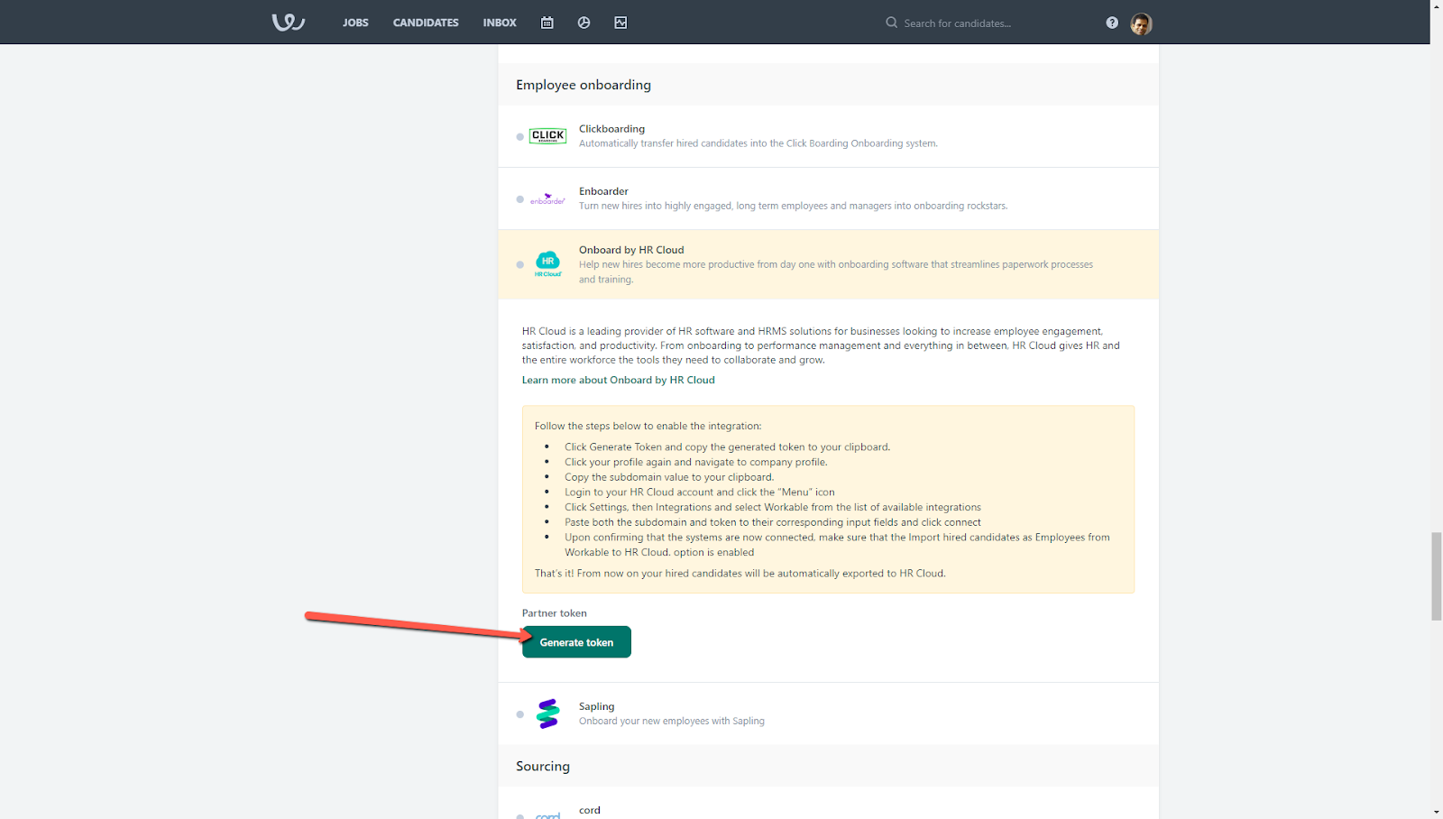
Task: Click the 'Onboard your new employees with Sapling' text
Action: (x=672, y=721)
